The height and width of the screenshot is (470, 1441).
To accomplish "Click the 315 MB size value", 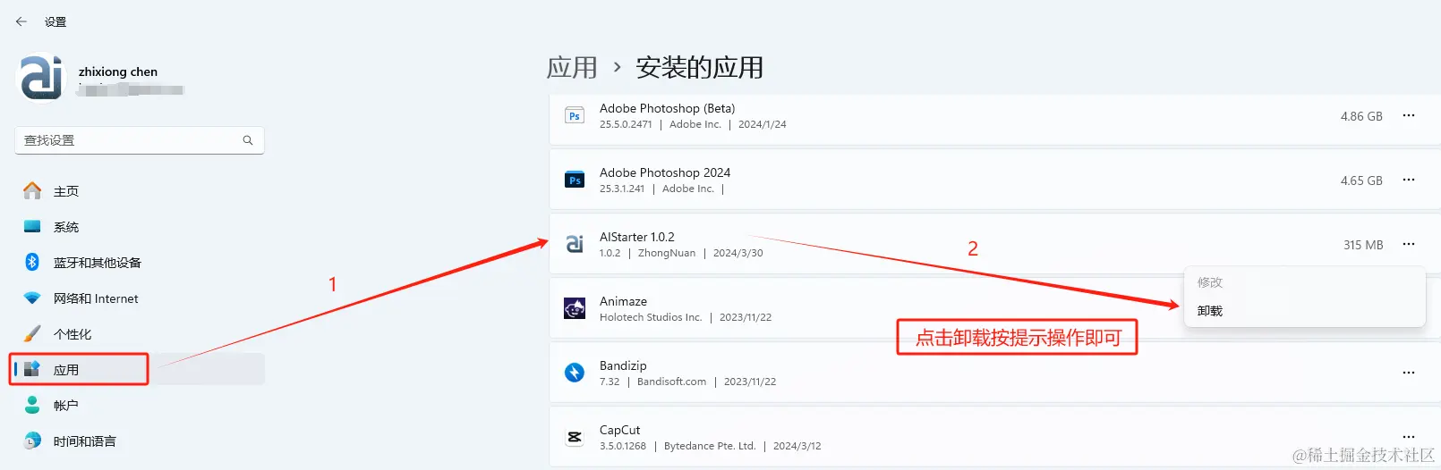I will coord(1363,245).
